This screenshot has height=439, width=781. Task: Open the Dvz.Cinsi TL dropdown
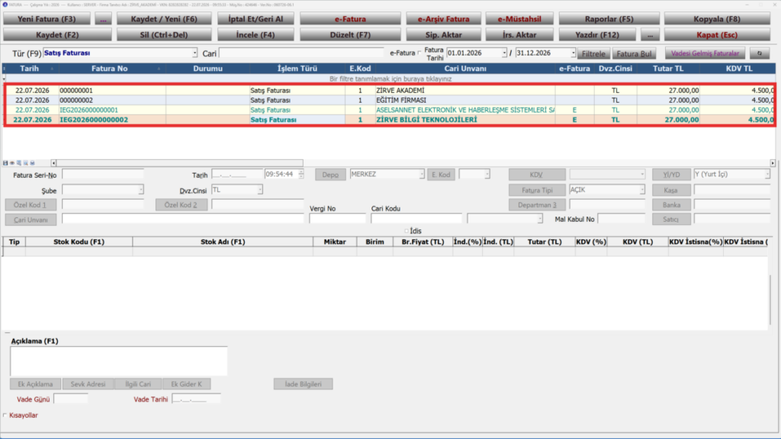259,190
